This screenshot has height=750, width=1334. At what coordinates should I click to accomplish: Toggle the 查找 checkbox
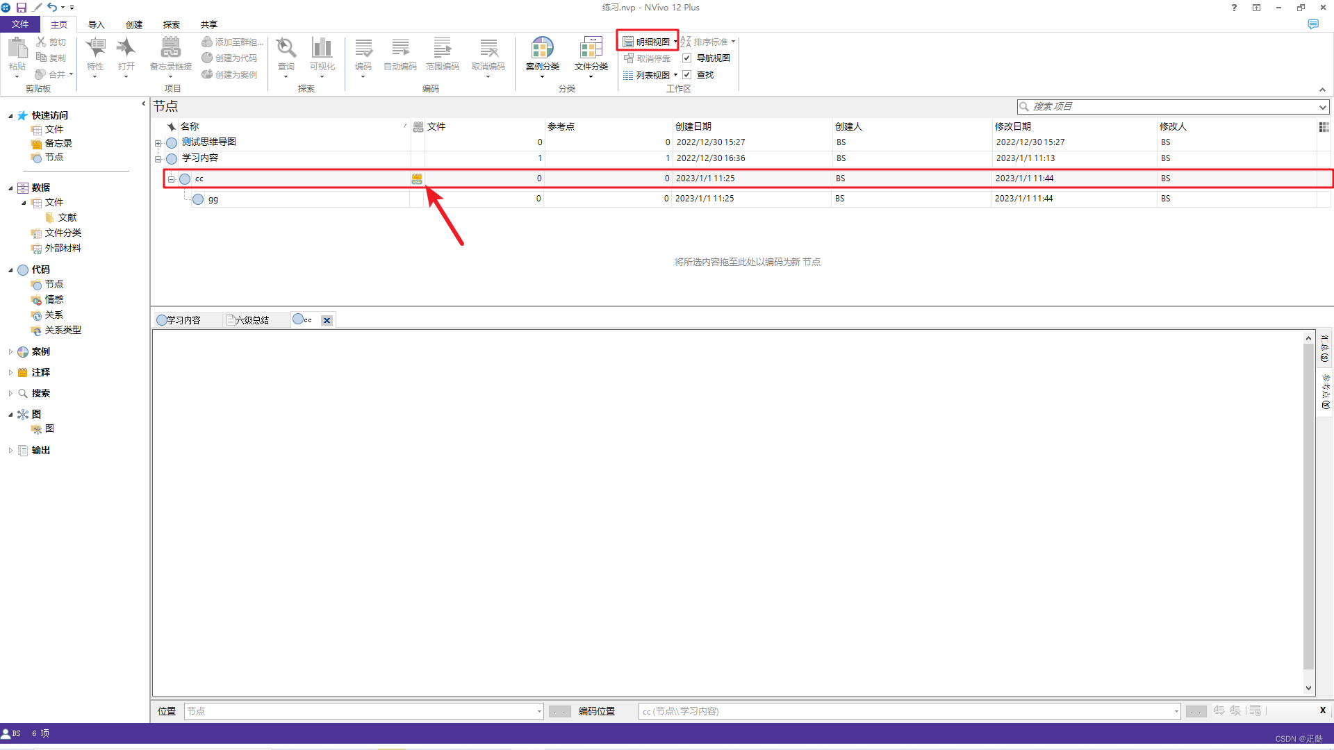coord(686,75)
